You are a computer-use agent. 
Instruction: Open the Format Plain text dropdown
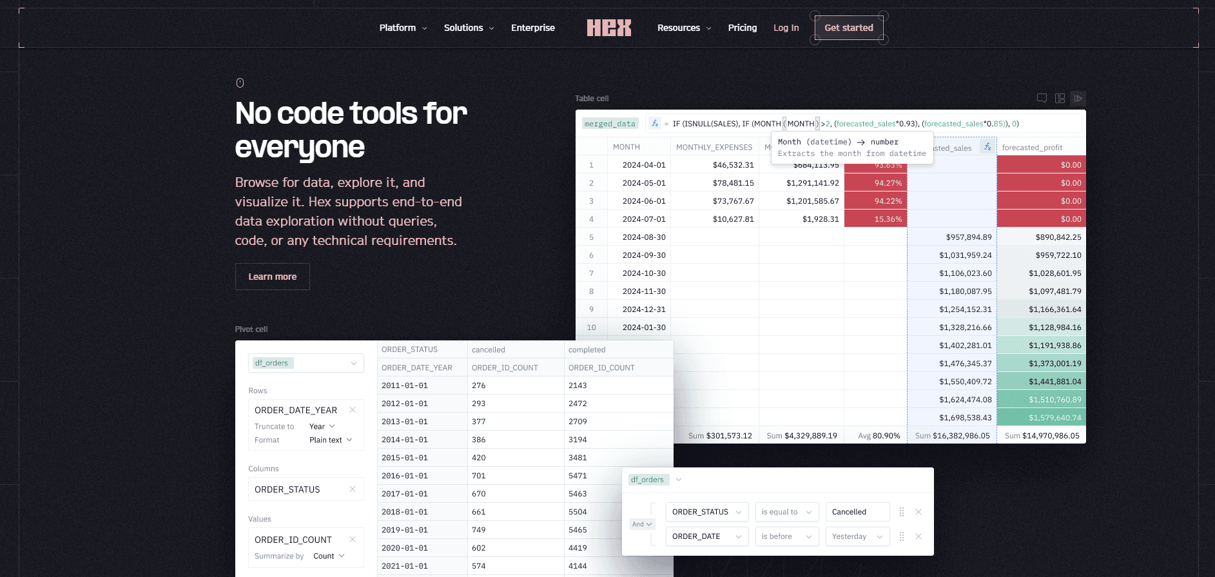coord(331,440)
